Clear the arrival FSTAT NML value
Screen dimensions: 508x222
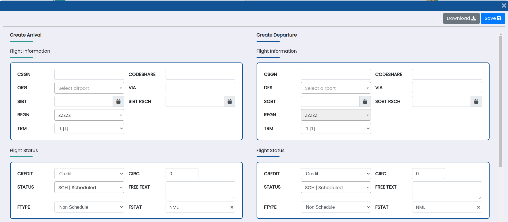232,207
